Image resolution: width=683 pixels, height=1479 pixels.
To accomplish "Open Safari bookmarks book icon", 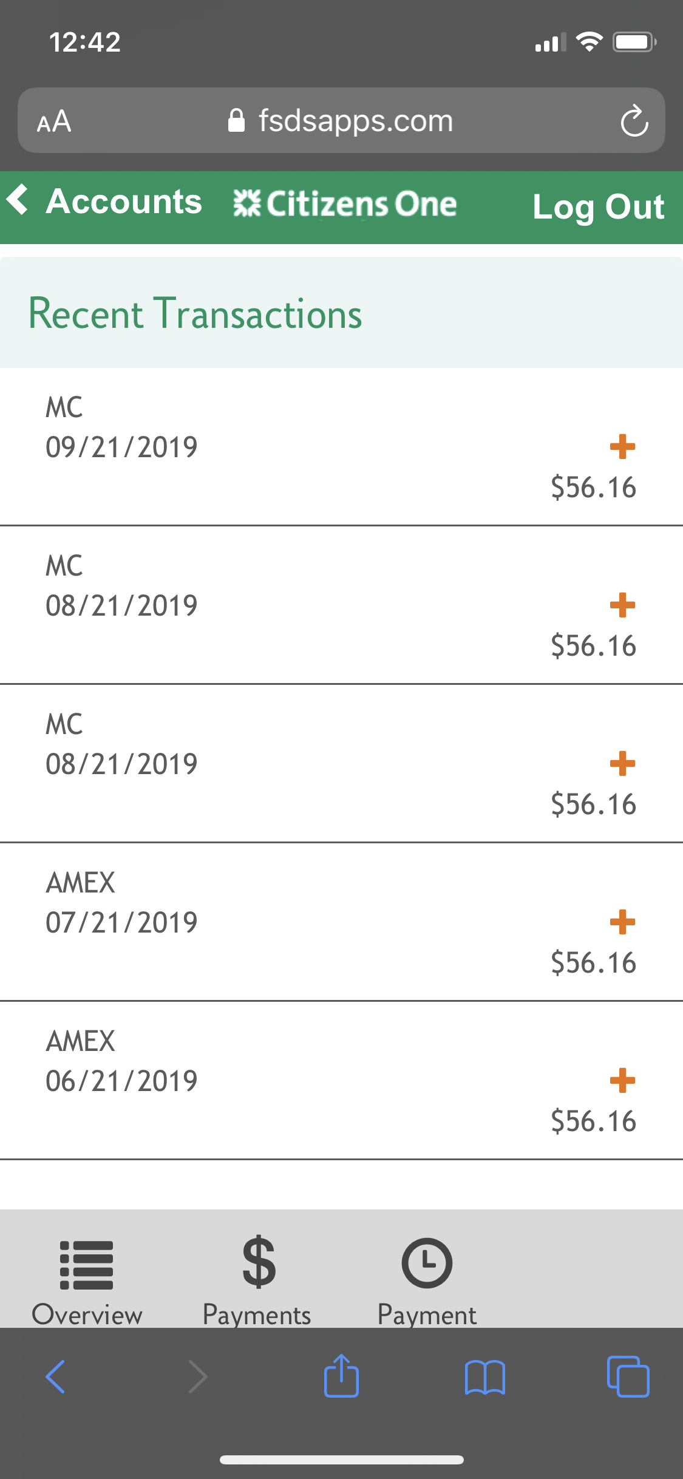I will coord(484,1376).
